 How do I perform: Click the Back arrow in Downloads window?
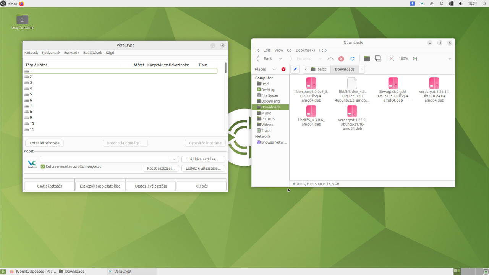pyautogui.click(x=258, y=58)
